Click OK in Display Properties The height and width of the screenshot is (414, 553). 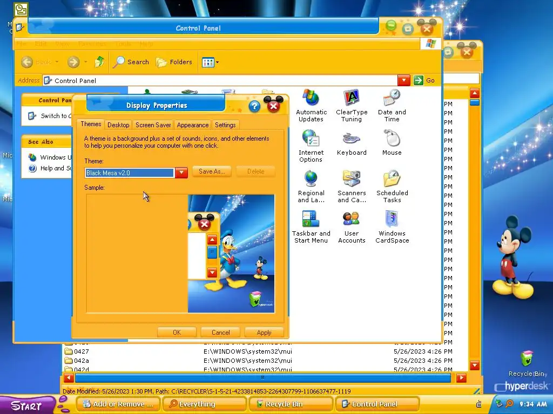point(177,332)
